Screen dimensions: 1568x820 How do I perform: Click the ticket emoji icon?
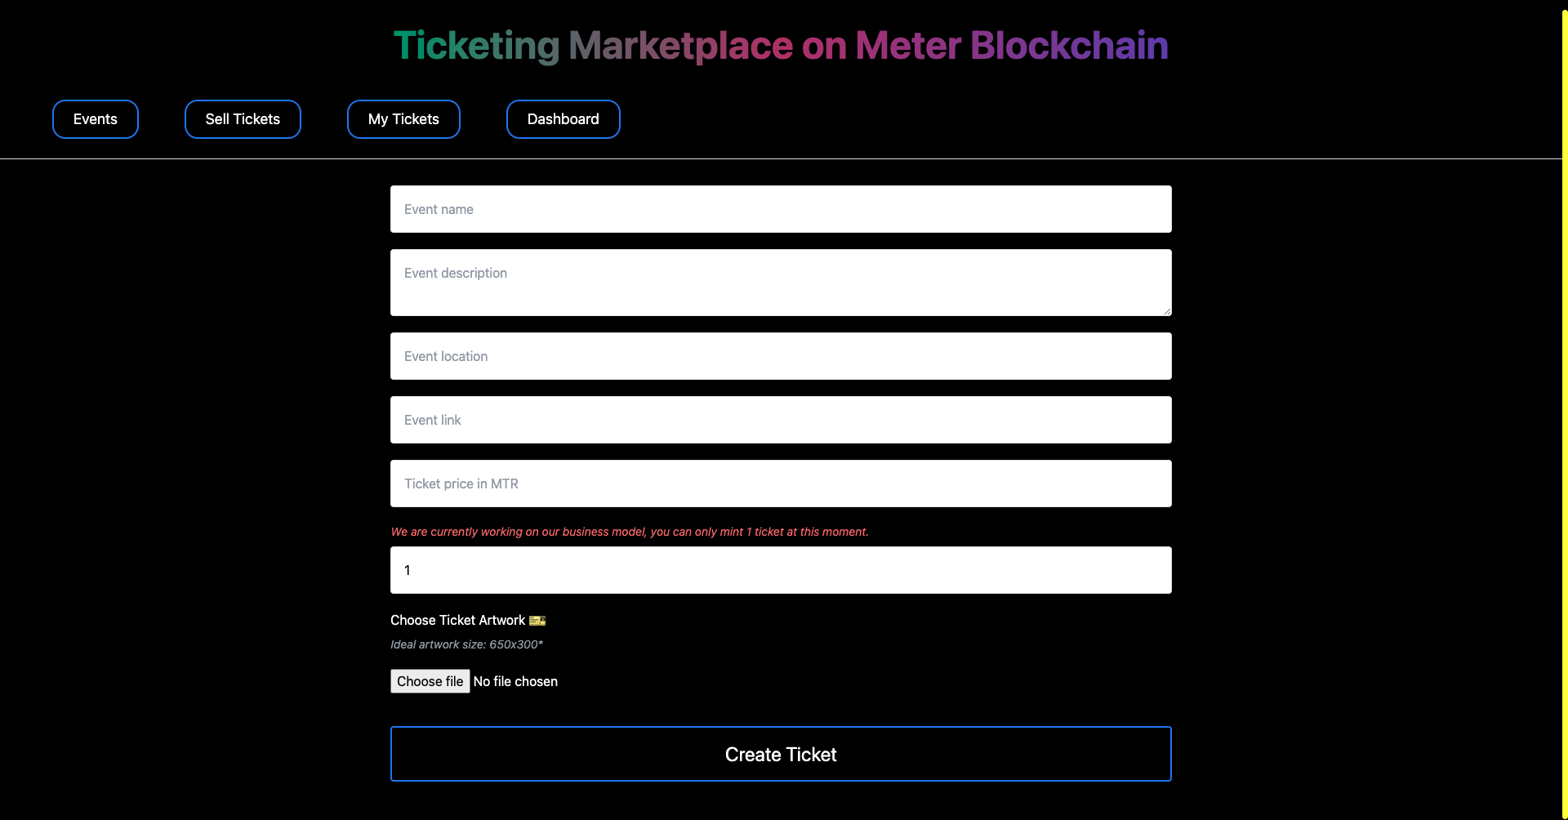537,621
